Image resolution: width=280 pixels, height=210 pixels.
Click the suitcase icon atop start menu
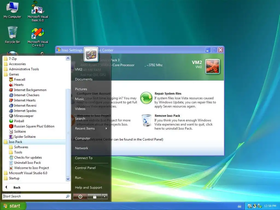91,54
